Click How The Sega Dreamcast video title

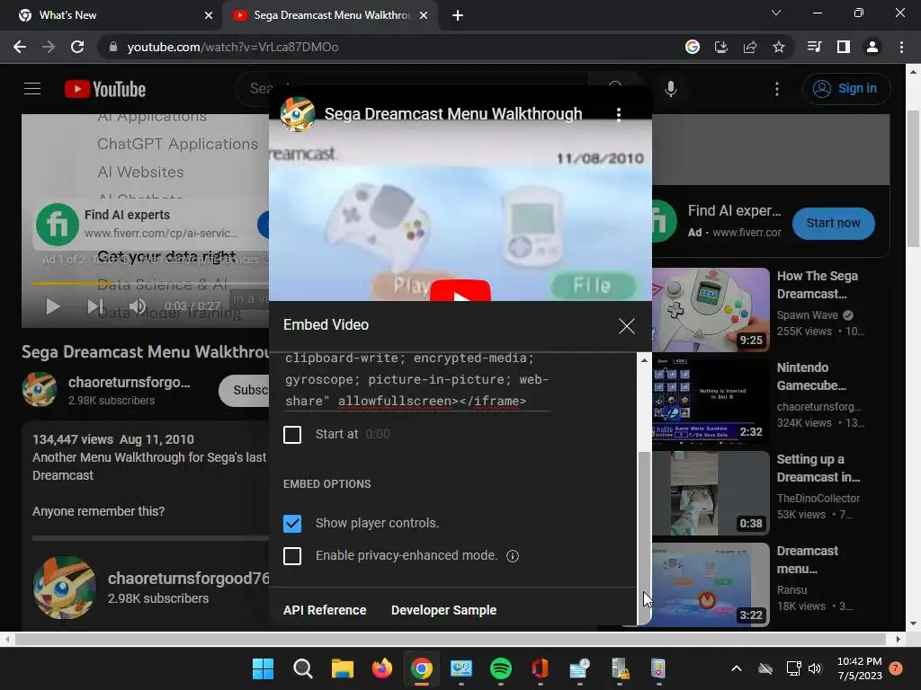coord(817,285)
